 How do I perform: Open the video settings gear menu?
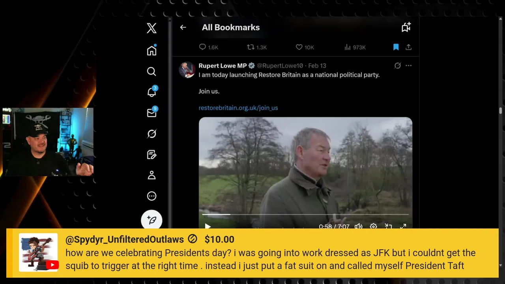pyautogui.click(x=373, y=226)
